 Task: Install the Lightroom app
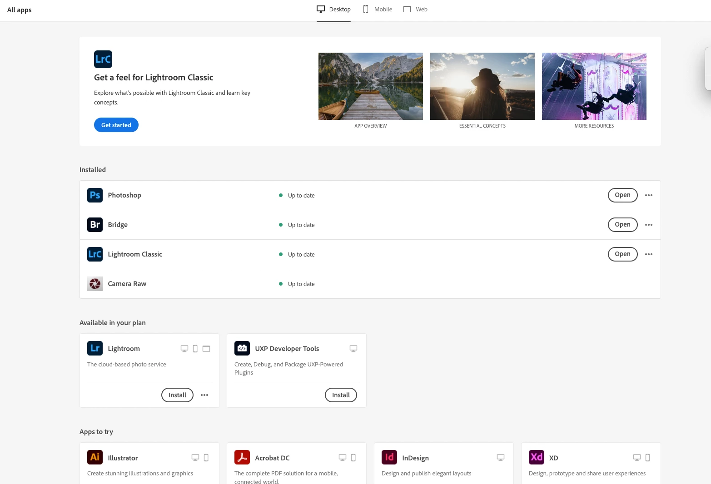[x=177, y=395]
